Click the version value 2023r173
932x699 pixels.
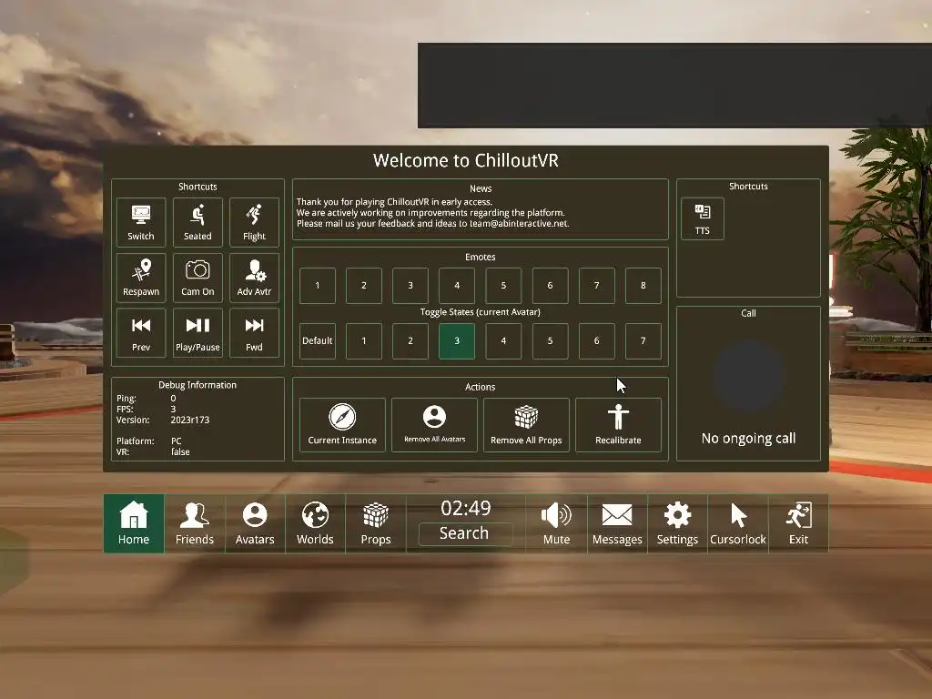190,420
